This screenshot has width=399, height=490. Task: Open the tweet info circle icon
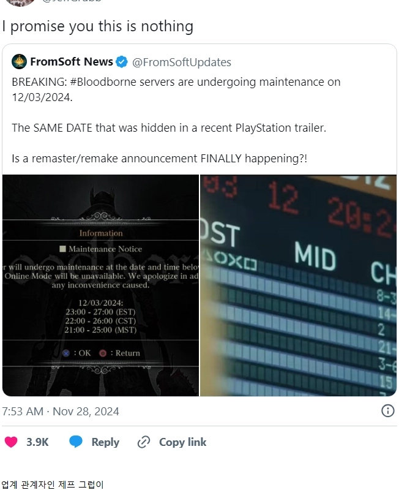point(388,411)
